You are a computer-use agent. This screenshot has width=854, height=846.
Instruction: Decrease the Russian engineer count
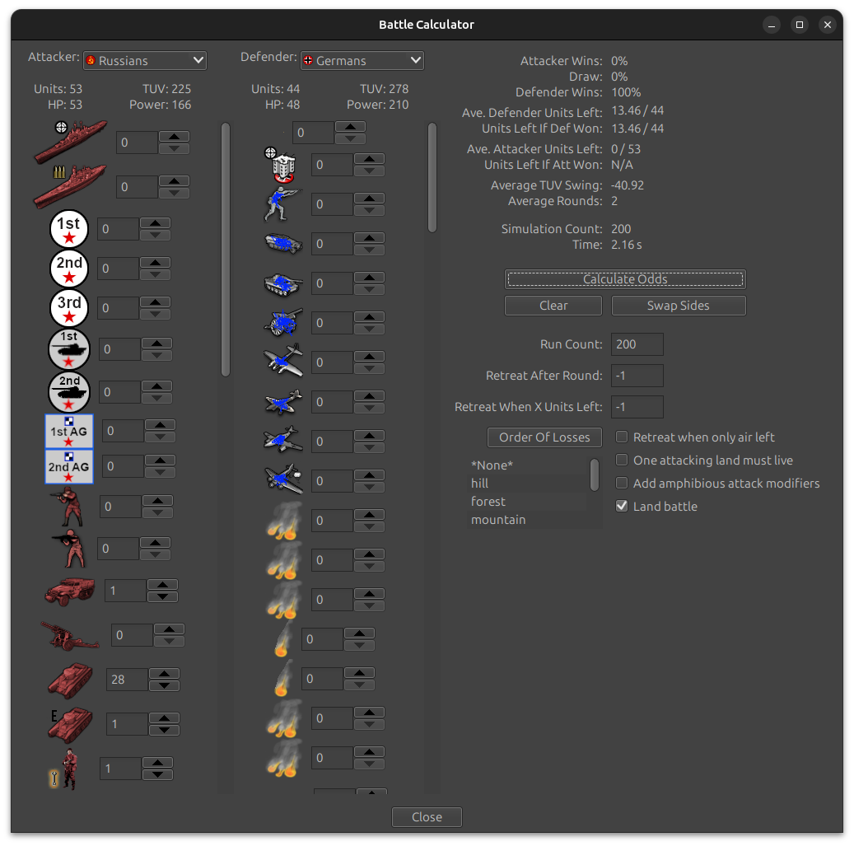tap(158, 774)
